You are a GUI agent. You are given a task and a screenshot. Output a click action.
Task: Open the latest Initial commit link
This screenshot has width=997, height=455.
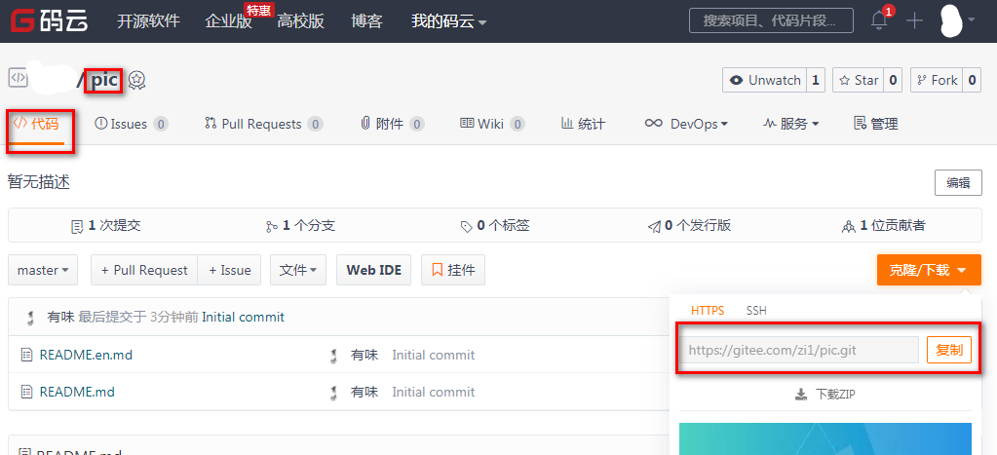243,317
